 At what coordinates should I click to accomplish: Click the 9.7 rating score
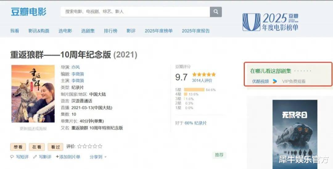[181, 77]
